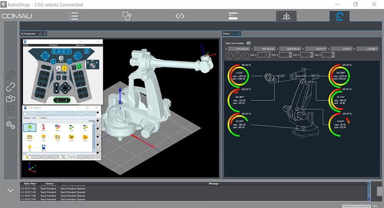Click the blue cursor arrows pad on pendant
Screen dimensions: 384x208
coord(45,56)
